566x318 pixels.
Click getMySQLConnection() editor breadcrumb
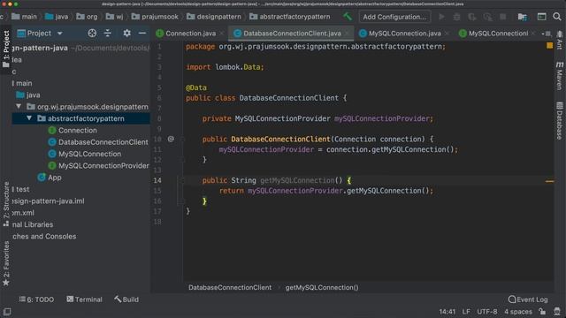[322, 287]
